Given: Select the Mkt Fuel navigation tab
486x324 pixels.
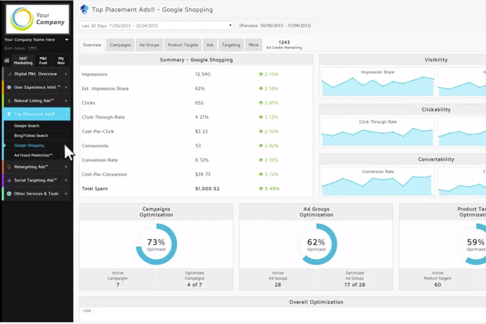Looking at the screenshot, I should tap(43, 60).
